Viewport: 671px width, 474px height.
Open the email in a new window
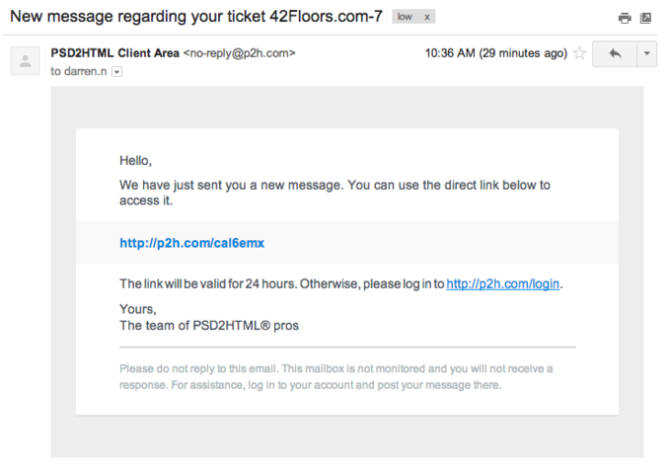tap(645, 18)
